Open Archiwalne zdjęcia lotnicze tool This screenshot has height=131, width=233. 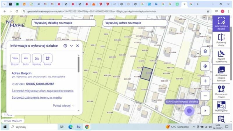221,72
